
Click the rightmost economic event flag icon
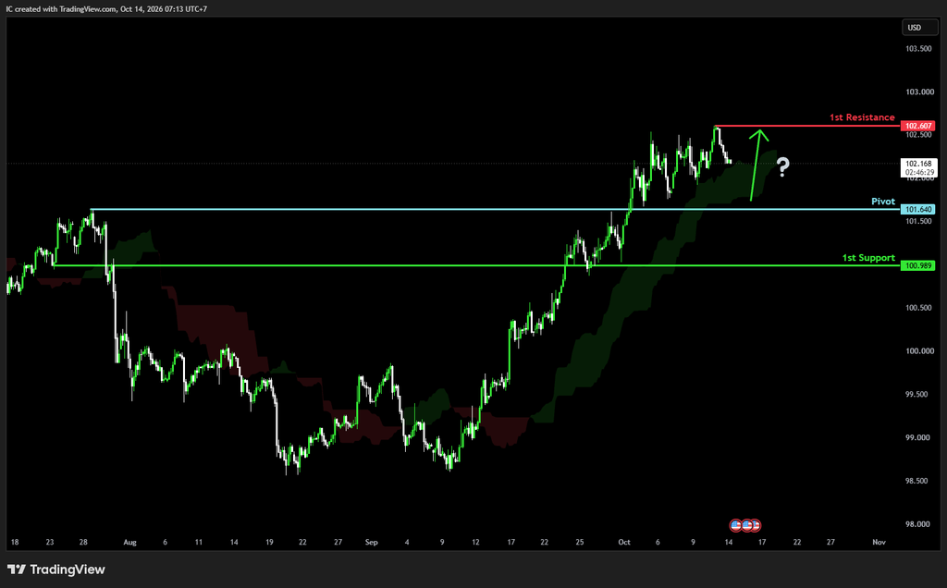[755, 525]
